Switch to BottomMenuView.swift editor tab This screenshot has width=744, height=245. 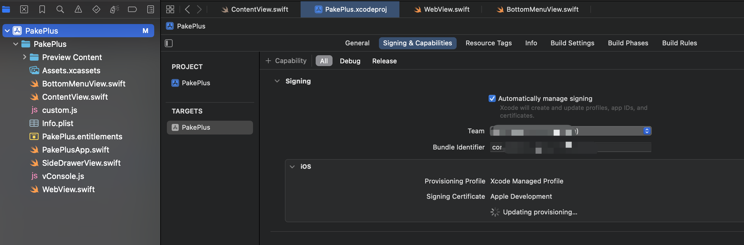click(x=538, y=9)
